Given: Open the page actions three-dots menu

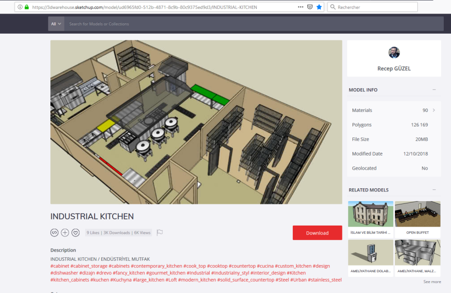Looking at the screenshot, I should 300,7.
